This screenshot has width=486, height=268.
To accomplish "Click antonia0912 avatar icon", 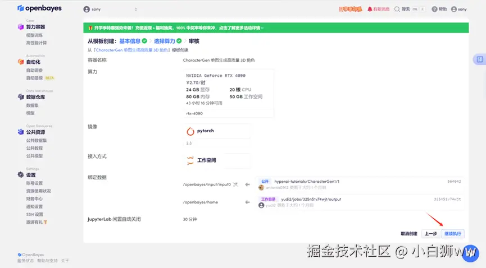I will (x=261, y=187).
